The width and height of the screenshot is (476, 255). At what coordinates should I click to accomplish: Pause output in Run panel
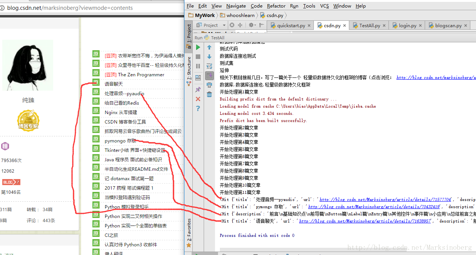point(198,66)
